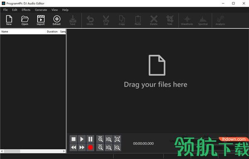Open the Analysis tool icon
The image size is (249, 159).
click(220, 20)
